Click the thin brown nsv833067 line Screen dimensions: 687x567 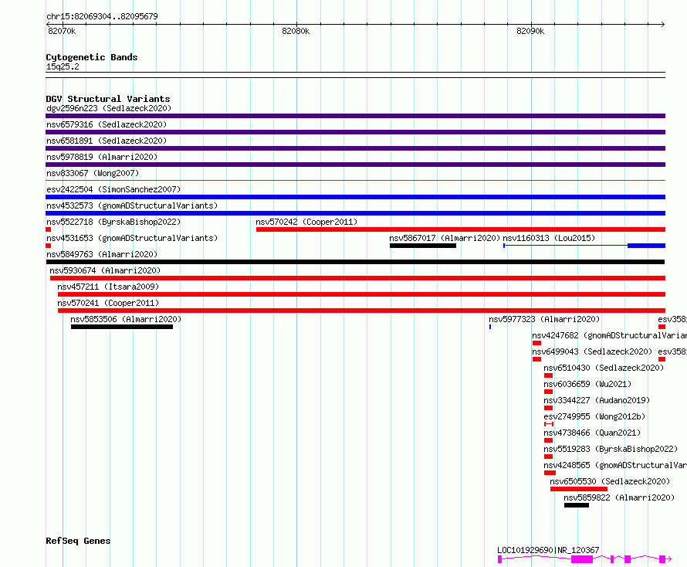[x=355, y=180]
